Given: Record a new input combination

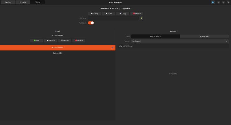Looking at the screenshot, I should click(x=51, y=41).
